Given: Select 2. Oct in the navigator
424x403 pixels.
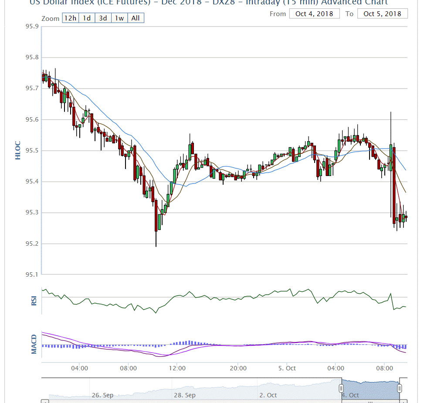Looking at the screenshot, I should click(x=268, y=395).
